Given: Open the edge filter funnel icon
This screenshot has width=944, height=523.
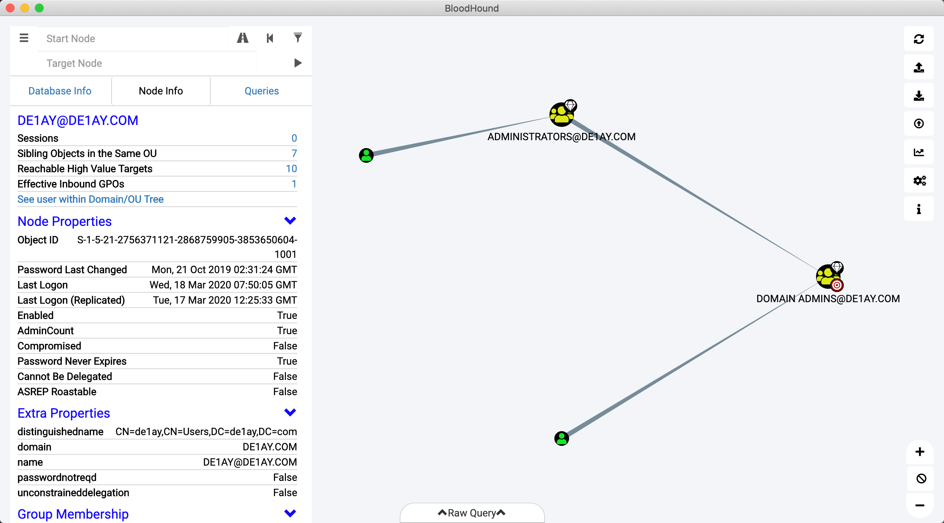Looking at the screenshot, I should point(298,38).
